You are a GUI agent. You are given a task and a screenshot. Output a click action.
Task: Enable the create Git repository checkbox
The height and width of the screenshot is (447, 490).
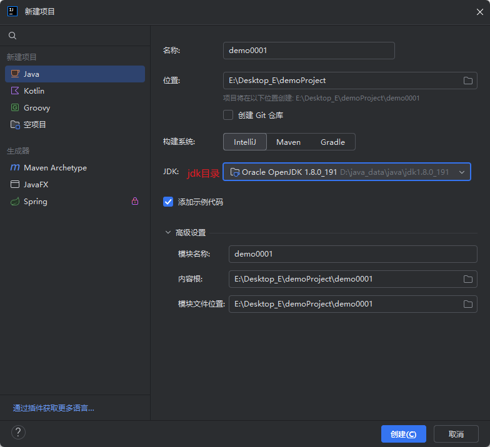tap(228, 115)
